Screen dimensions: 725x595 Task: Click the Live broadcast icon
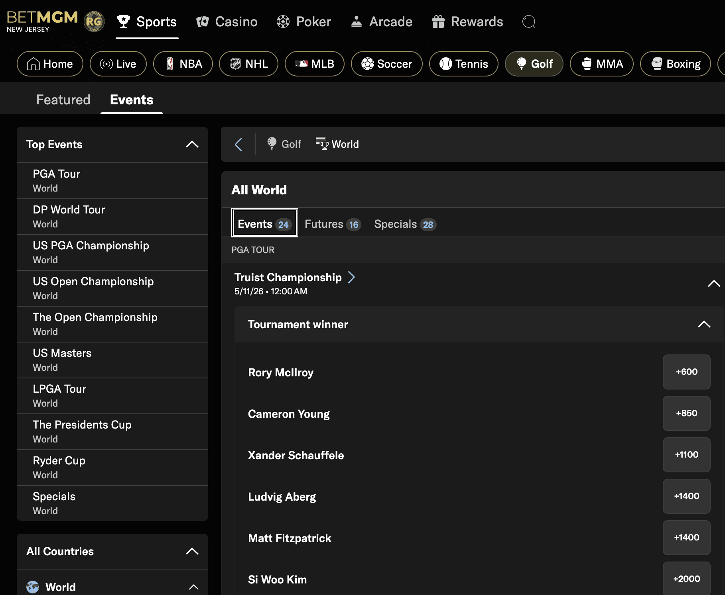tap(106, 64)
